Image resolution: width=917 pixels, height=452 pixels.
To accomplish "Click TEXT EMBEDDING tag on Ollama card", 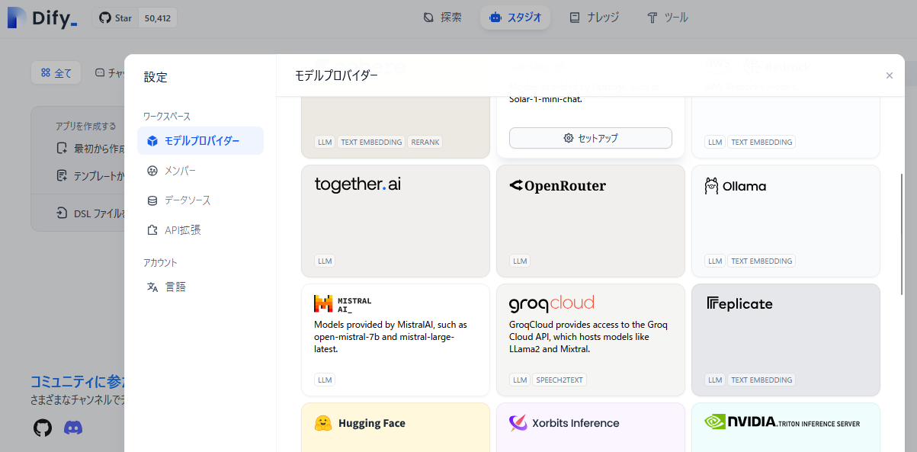I will tap(761, 261).
